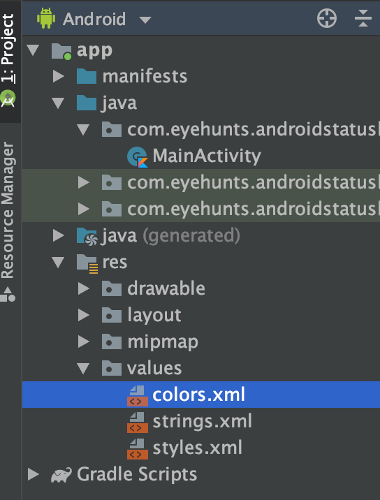Image resolution: width=380 pixels, height=500 pixels.
Task: Select the manifests folder label
Action: pos(145,77)
